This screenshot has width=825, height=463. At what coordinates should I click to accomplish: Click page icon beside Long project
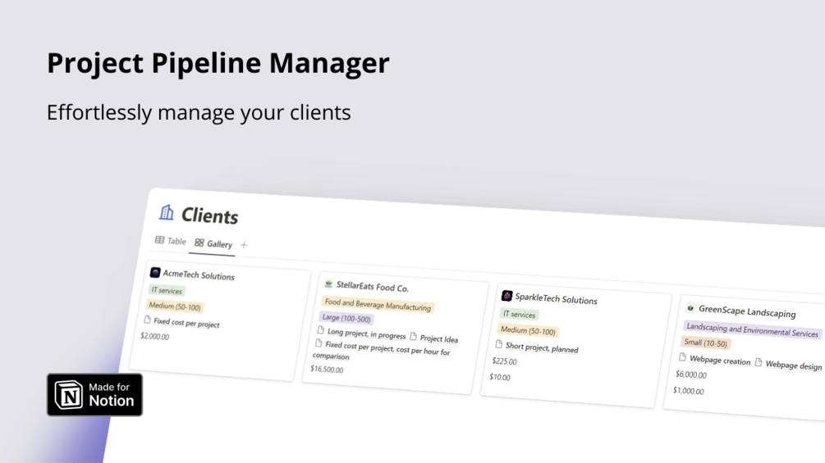(x=320, y=329)
